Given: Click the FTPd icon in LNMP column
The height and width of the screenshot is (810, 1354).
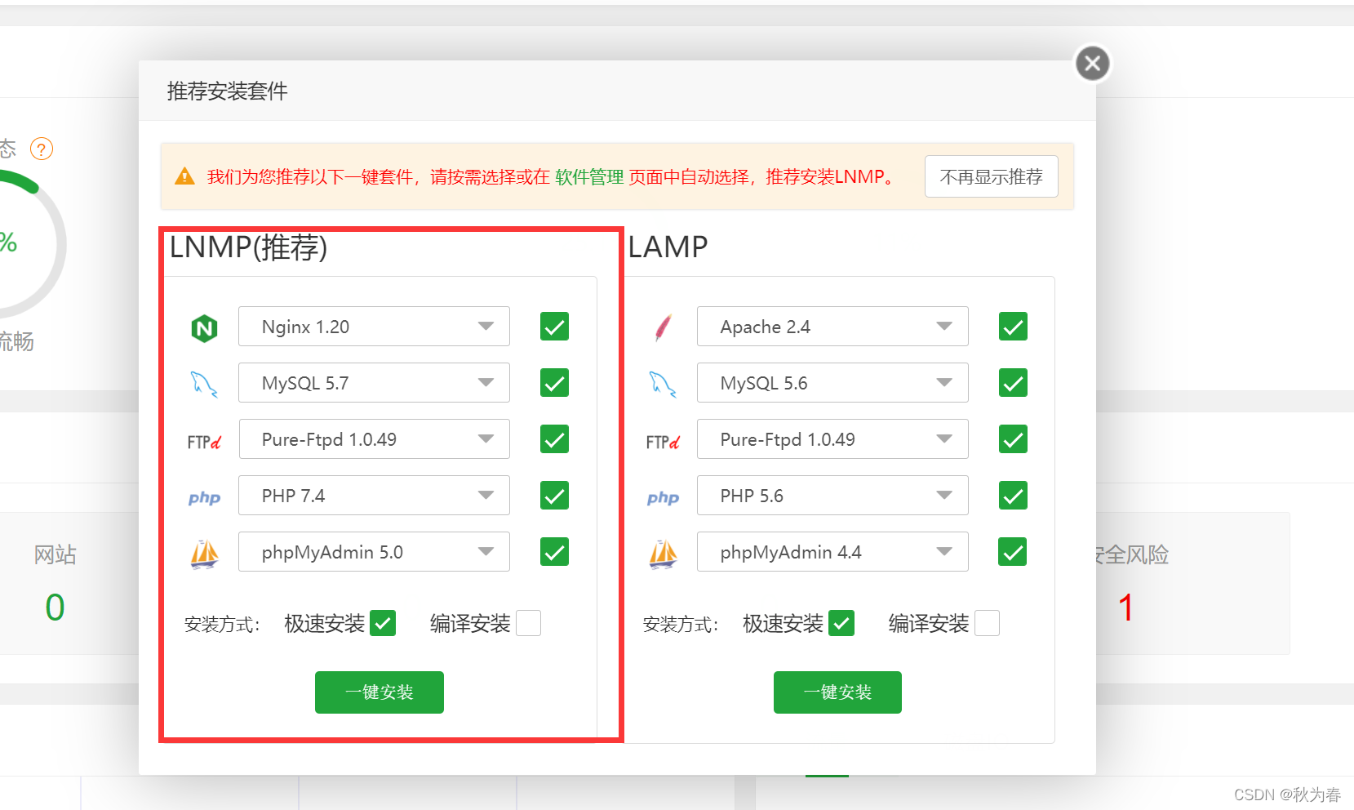Looking at the screenshot, I should (204, 442).
